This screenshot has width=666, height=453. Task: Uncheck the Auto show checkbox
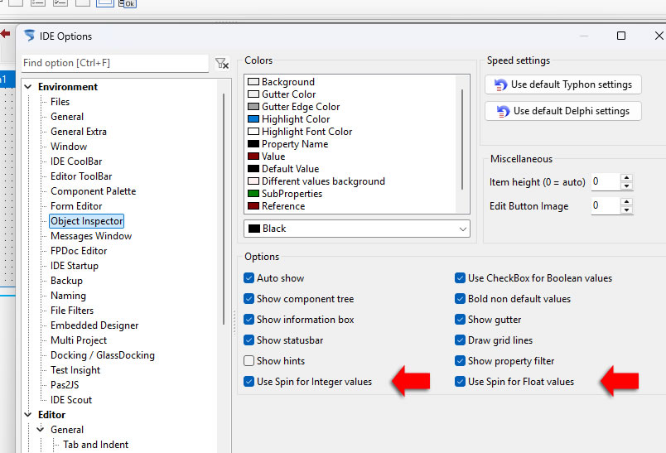[x=249, y=278]
